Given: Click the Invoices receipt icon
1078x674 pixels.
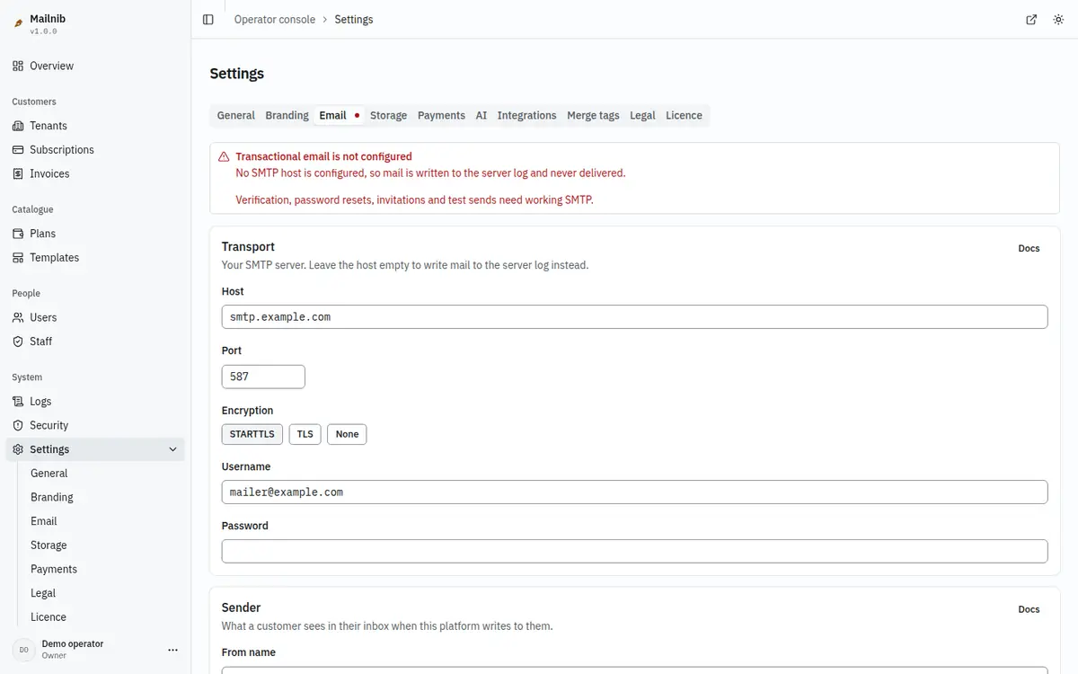Looking at the screenshot, I should tap(18, 173).
